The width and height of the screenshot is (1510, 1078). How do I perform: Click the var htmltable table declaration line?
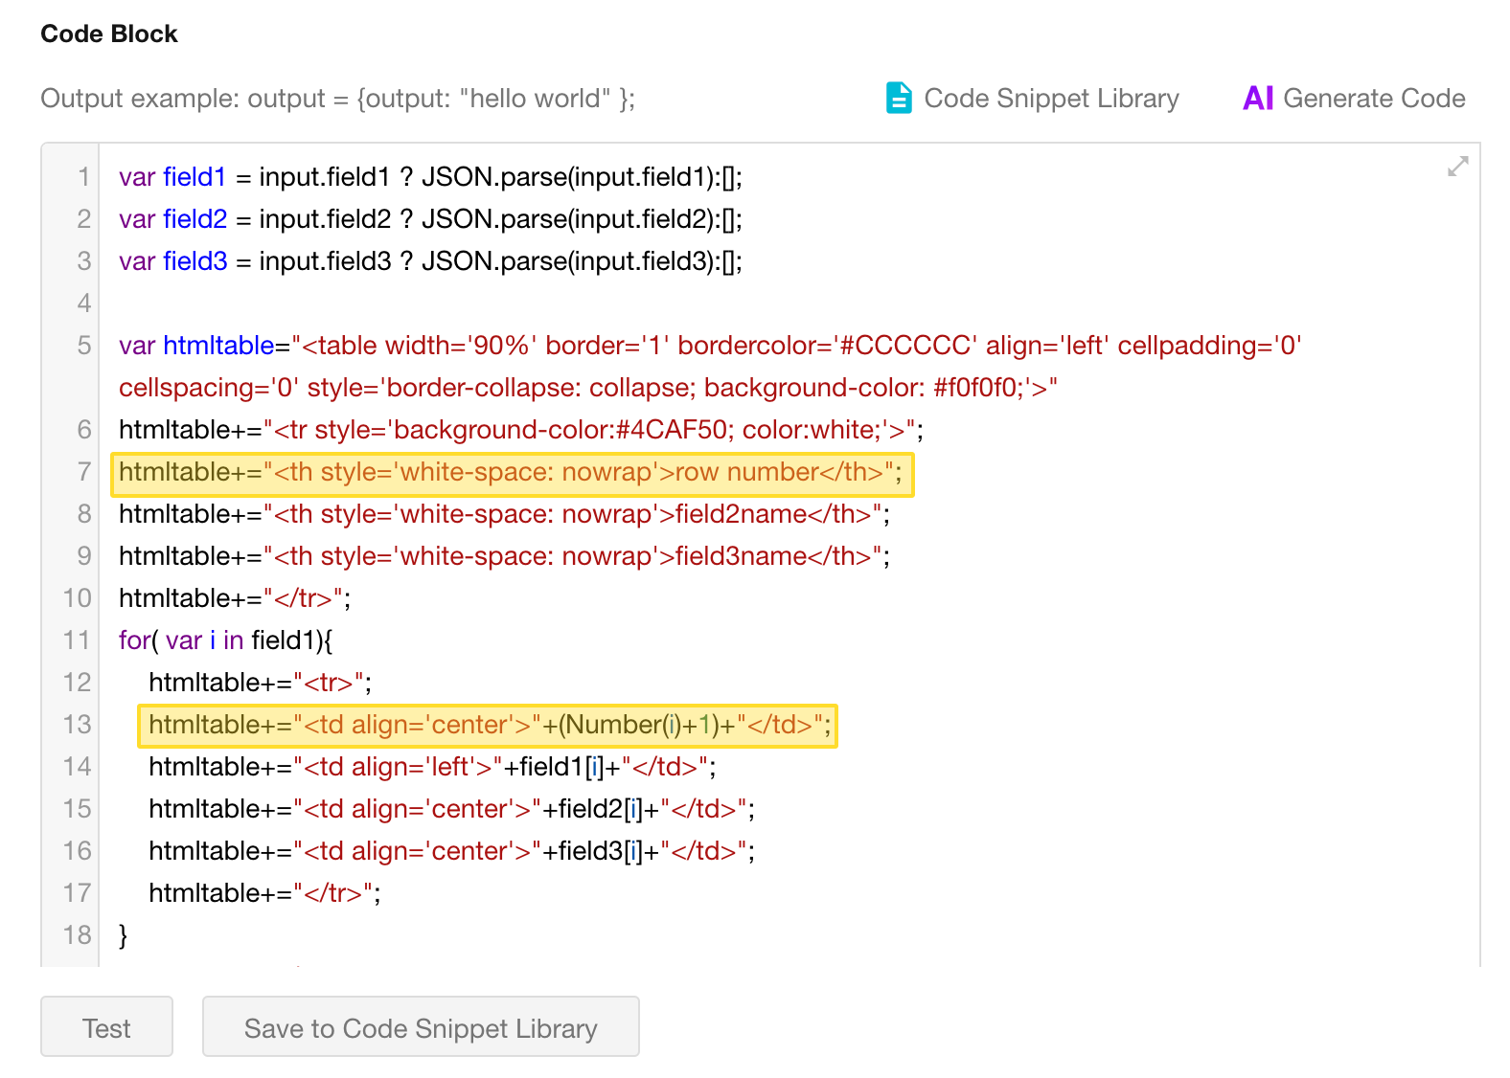[709, 346]
